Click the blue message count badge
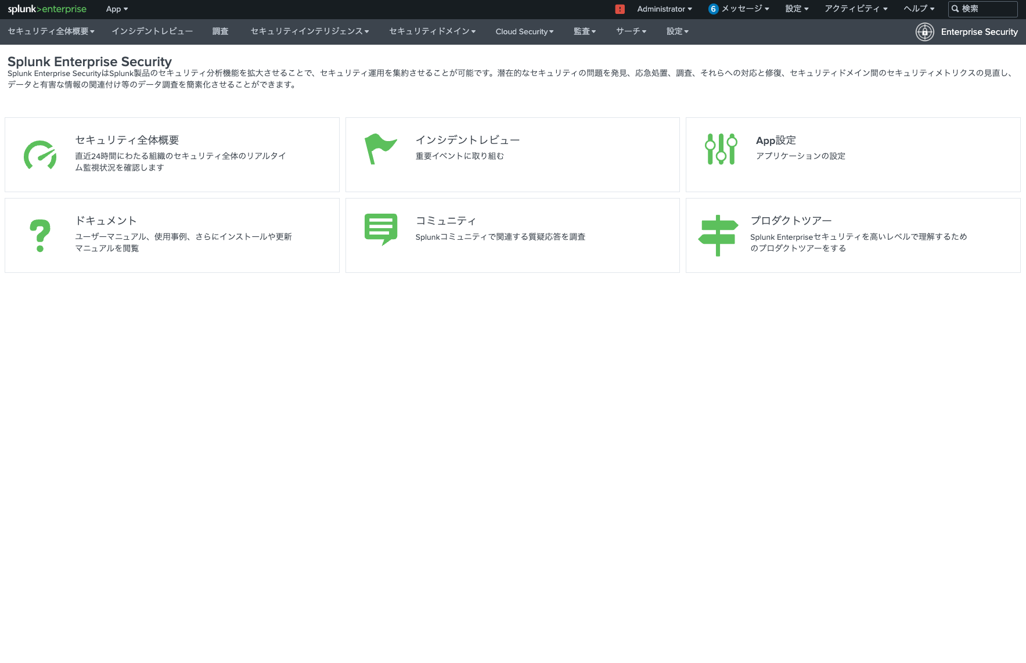 click(x=712, y=9)
